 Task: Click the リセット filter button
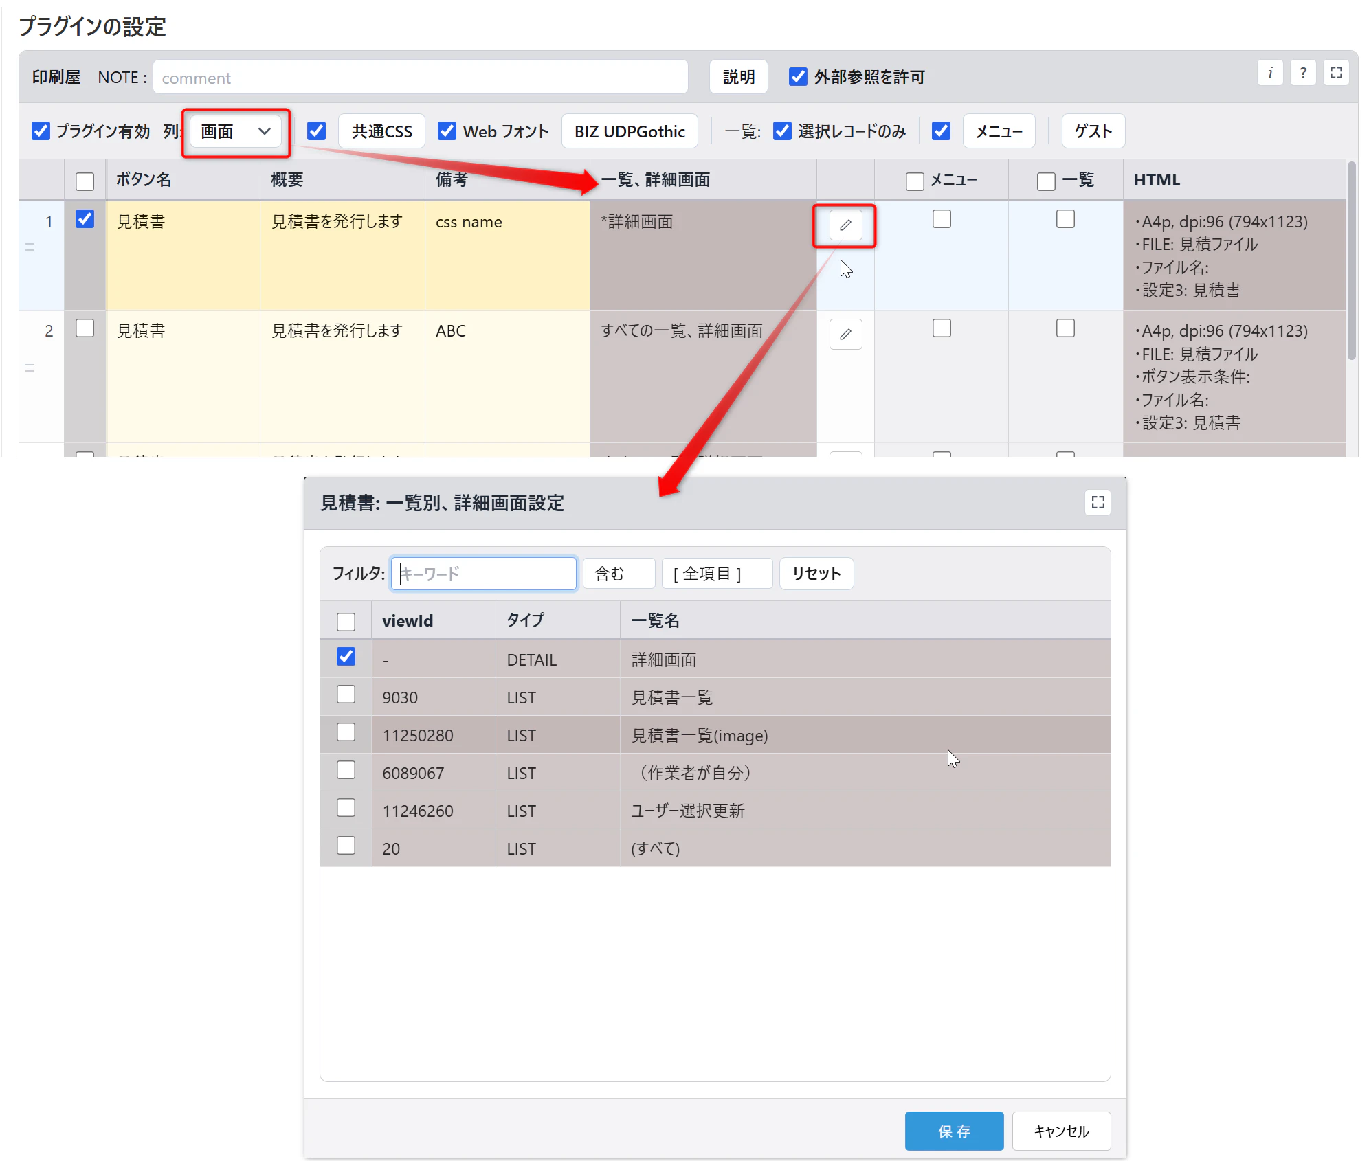click(x=816, y=574)
